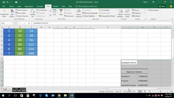
Task: Open the View tab
Action: (63, 6)
